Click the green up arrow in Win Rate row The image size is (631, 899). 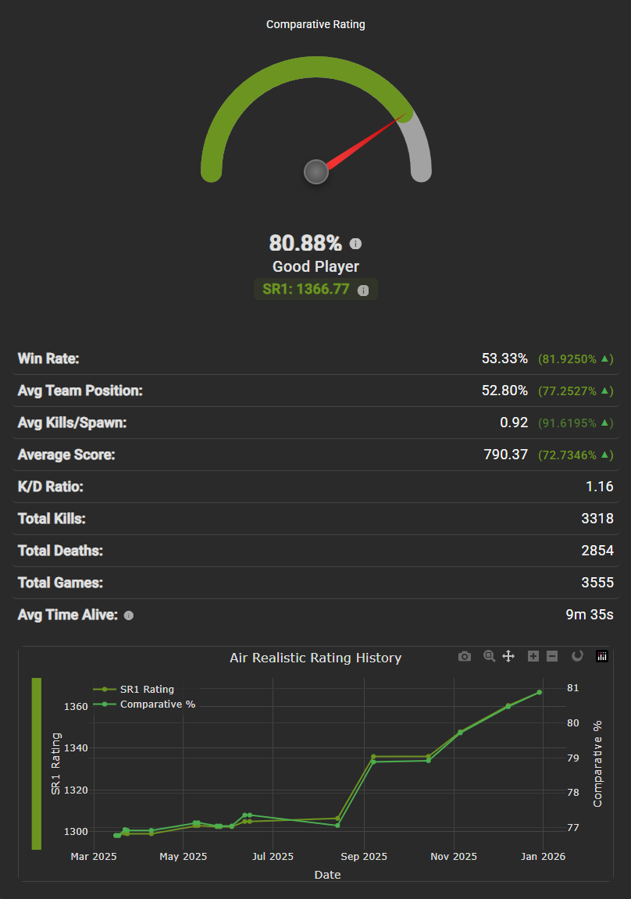tap(604, 359)
